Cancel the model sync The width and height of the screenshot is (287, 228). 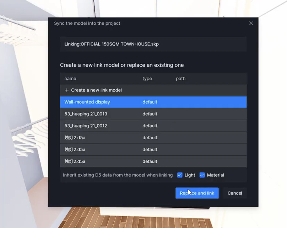(x=235, y=193)
